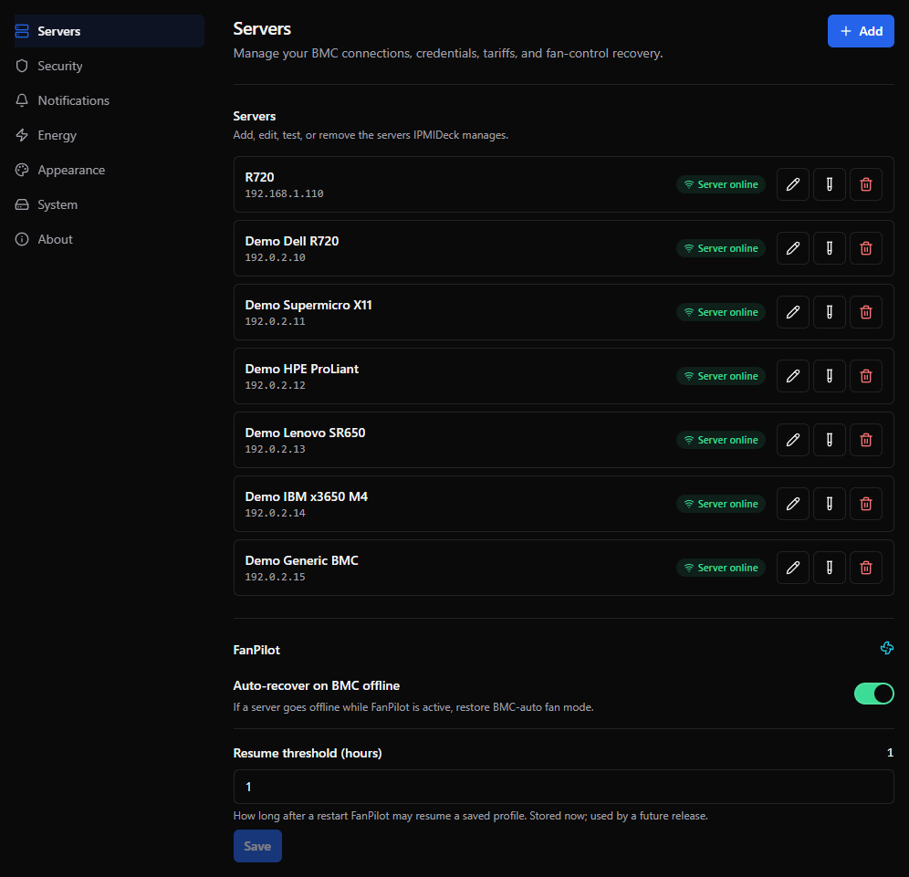This screenshot has height=877, width=909.
Task: Focus the Resume threshold hours field
Action: [563, 787]
